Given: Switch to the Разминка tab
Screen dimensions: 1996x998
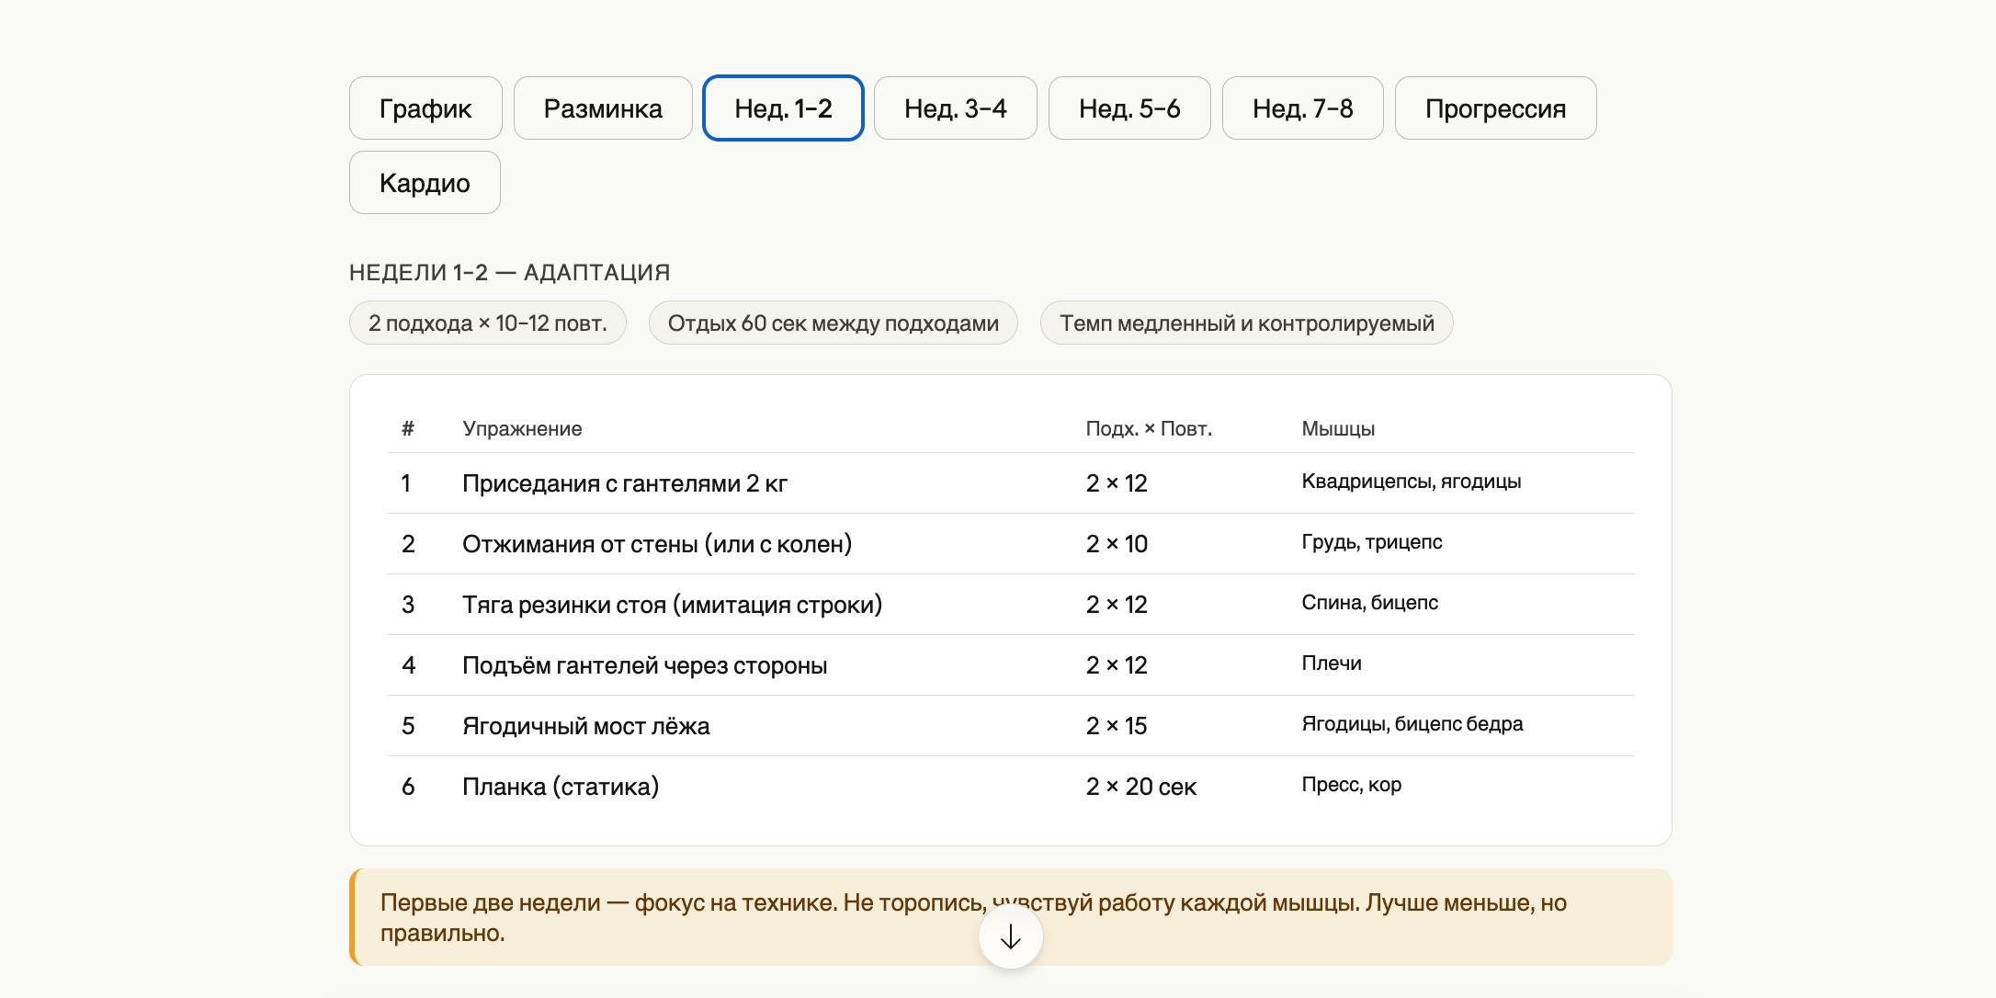Looking at the screenshot, I should click(603, 108).
